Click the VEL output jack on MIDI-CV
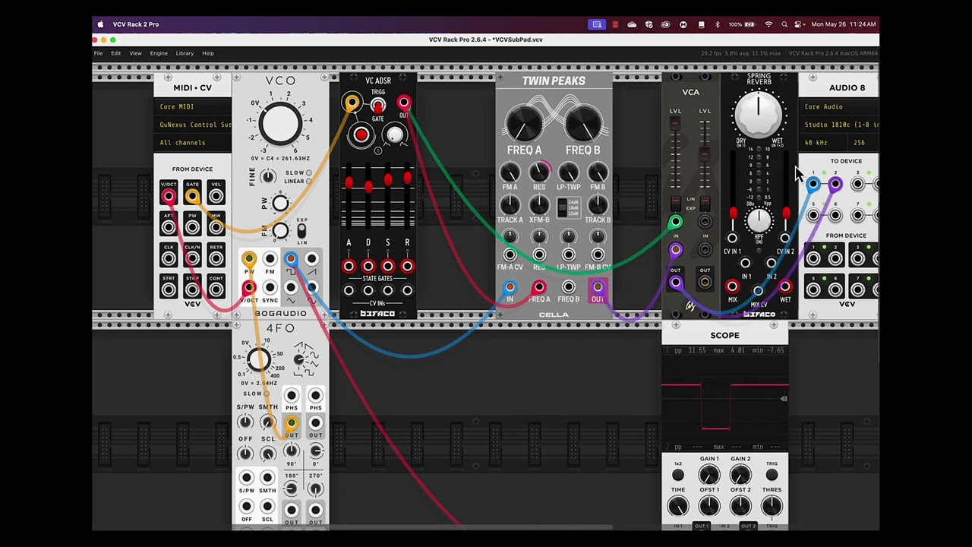The width and height of the screenshot is (972, 547). click(x=216, y=197)
